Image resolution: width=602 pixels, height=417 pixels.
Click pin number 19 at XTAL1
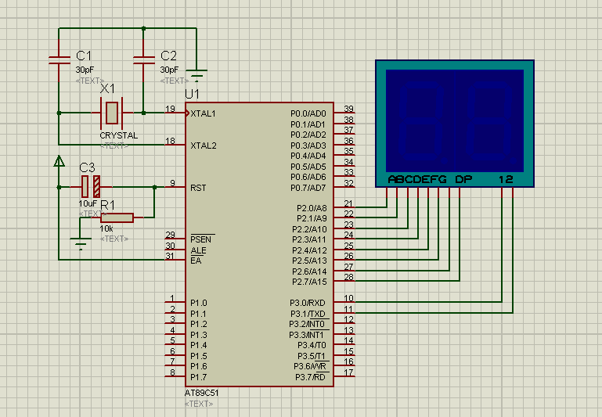(170, 109)
